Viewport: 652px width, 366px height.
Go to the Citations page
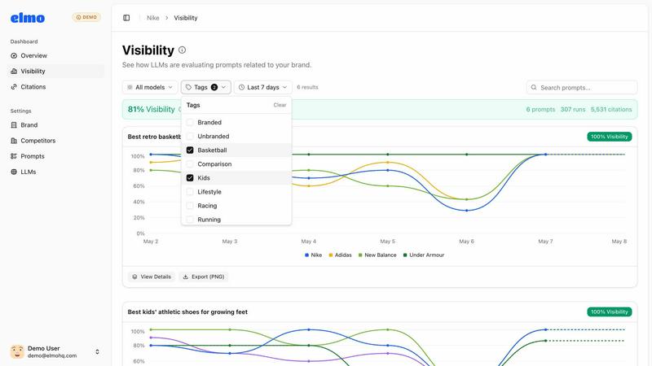[x=57, y=87]
